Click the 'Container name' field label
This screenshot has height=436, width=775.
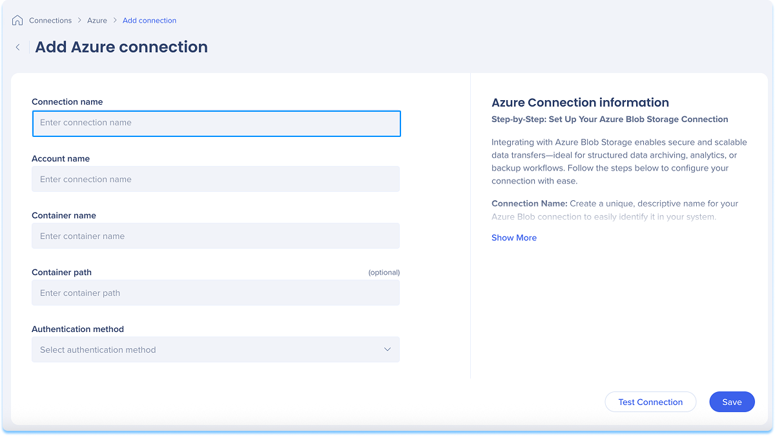tap(64, 216)
